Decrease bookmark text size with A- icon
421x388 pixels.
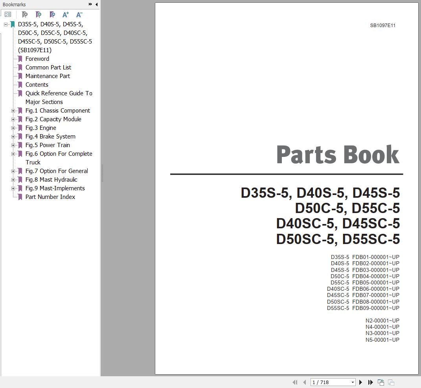coord(79,15)
